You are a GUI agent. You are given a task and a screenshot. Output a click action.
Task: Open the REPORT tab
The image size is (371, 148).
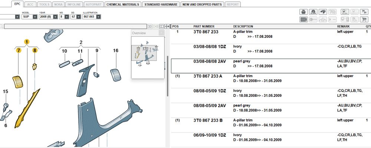233,4
